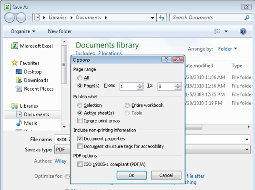Sort by the Date modified column header

click(x=199, y=66)
